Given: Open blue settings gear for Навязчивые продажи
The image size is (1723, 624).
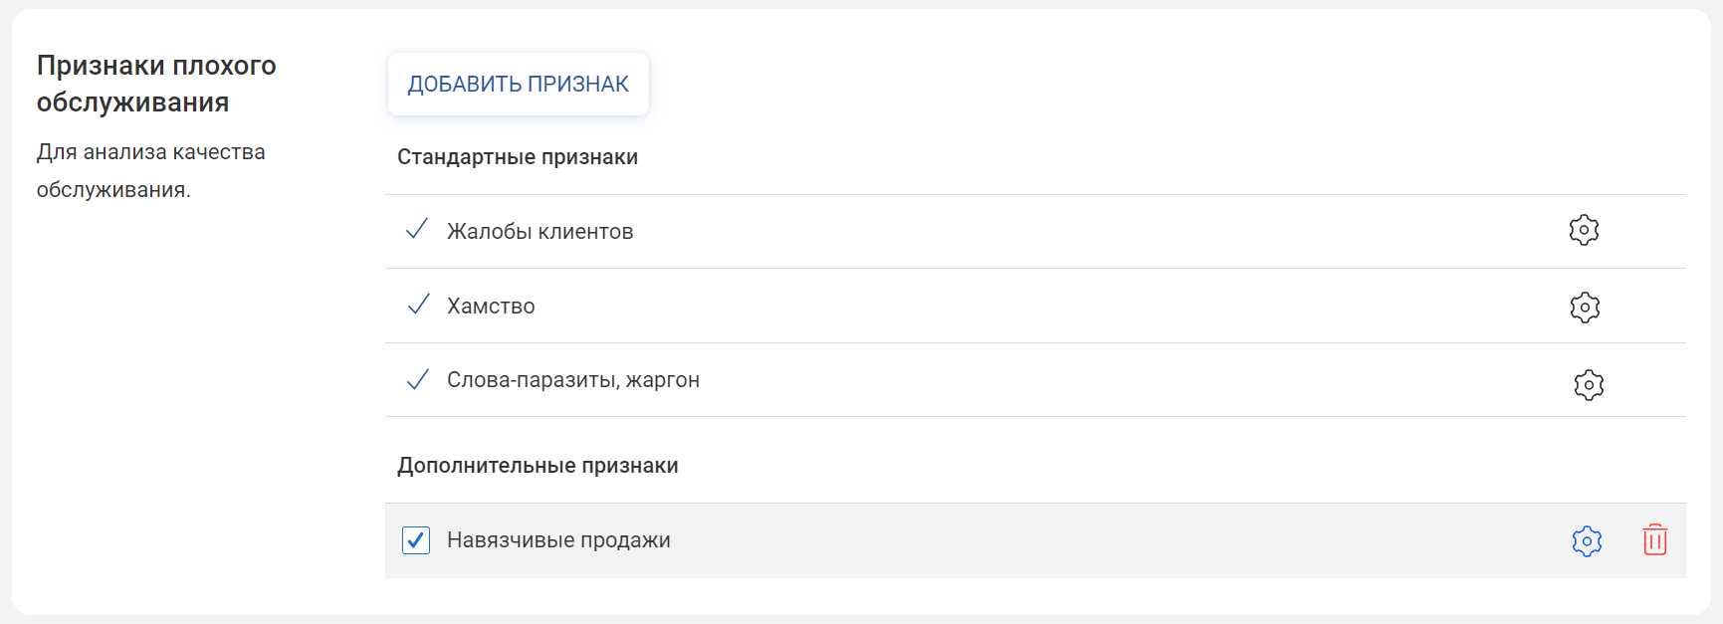Looking at the screenshot, I should tap(1586, 540).
